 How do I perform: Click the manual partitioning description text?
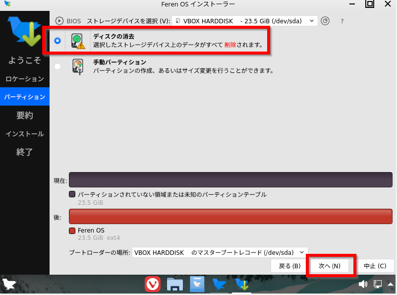[x=183, y=70]
